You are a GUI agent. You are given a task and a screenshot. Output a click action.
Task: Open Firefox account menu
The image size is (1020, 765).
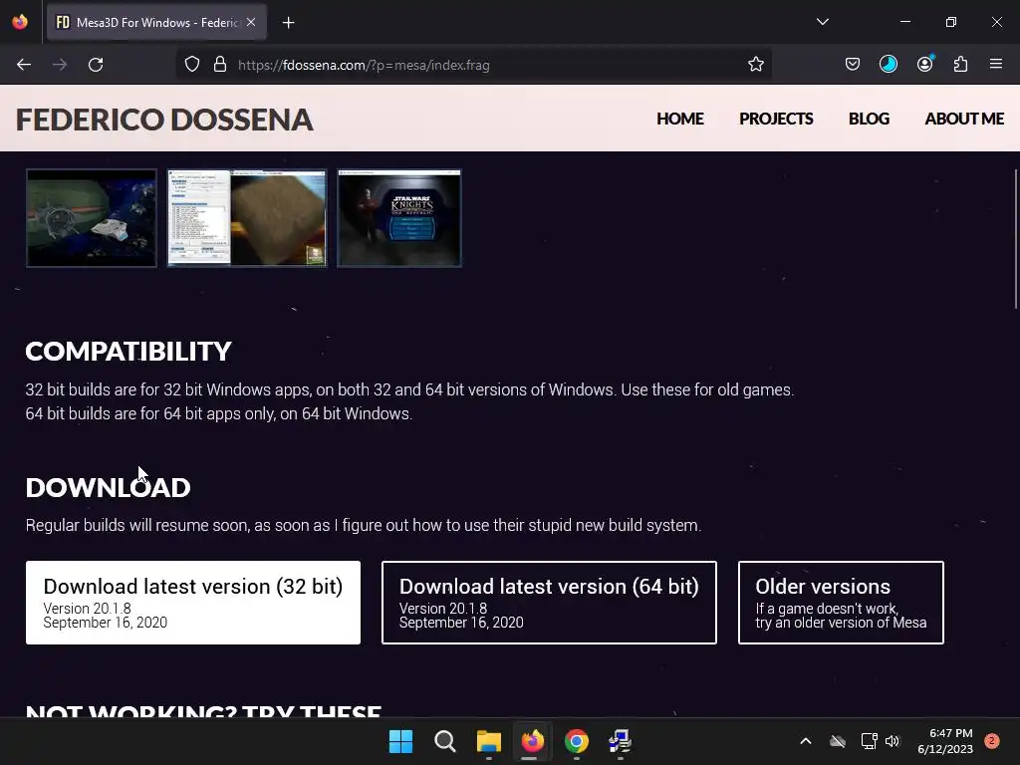[925, 65]
